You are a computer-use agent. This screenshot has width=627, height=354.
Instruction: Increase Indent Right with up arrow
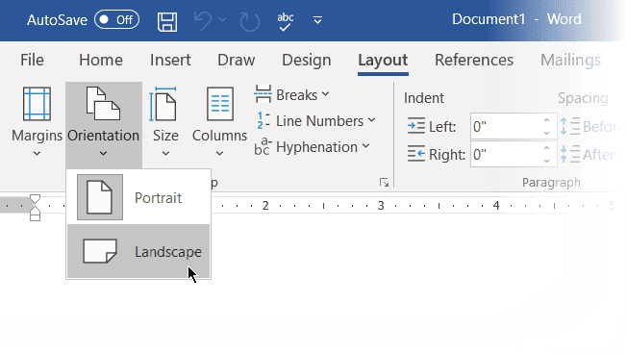546,148
